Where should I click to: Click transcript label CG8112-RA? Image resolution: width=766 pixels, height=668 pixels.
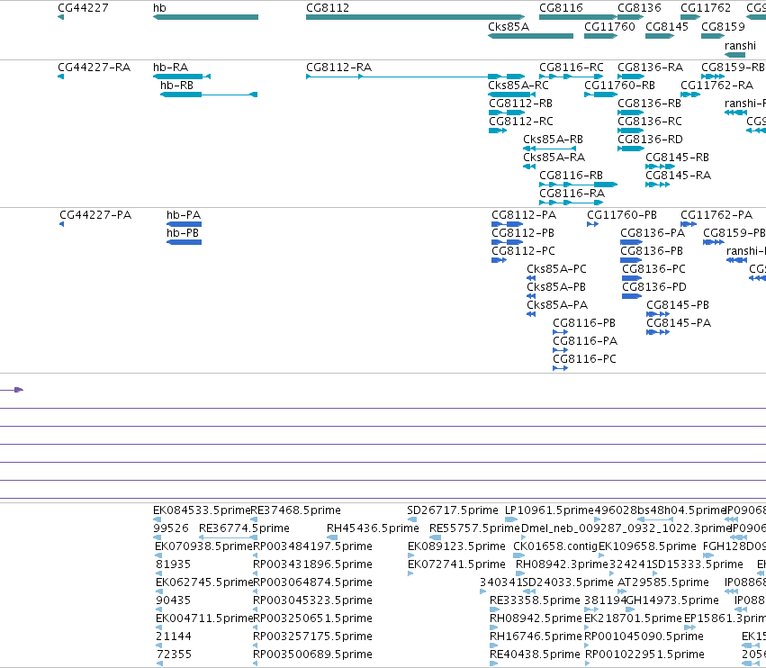[x=338, y=67]
